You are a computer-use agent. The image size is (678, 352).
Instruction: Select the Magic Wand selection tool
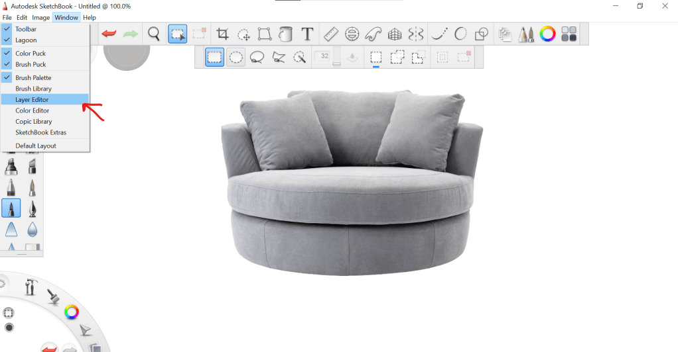pyautogui.click(x=299, y=58)
